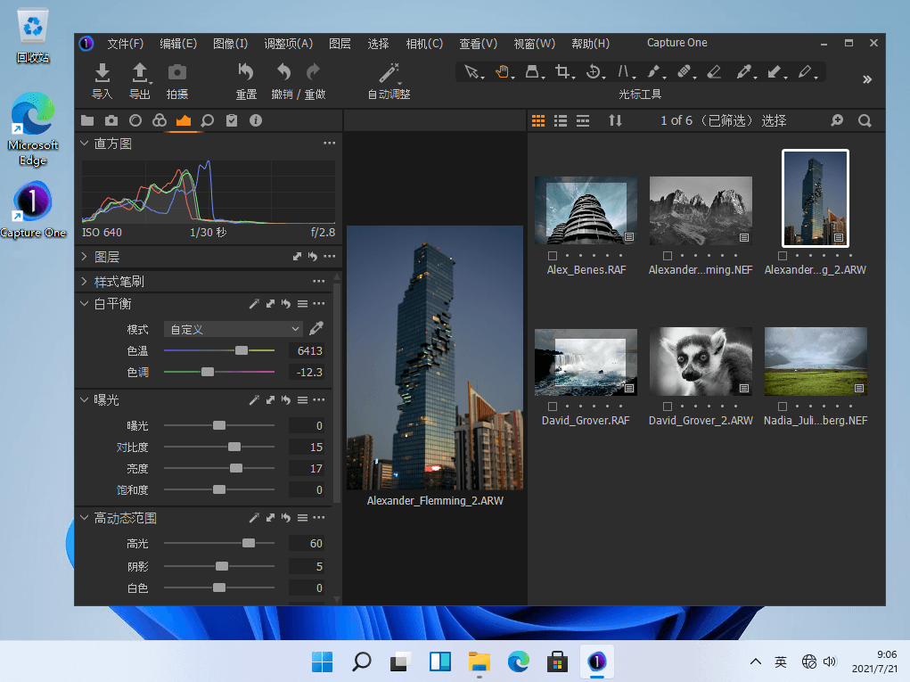Tick checkbox under Alexander...ming.NEF
The height and width of the screenshot is (682, 910).
click(x=668, y=255)
